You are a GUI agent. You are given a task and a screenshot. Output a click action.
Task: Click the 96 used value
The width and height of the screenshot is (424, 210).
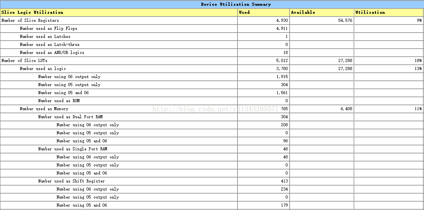pos(286,141)
